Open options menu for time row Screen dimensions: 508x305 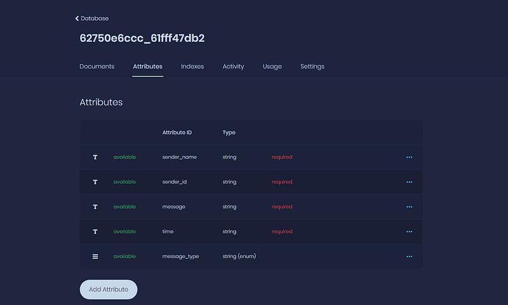click(409, 232)
